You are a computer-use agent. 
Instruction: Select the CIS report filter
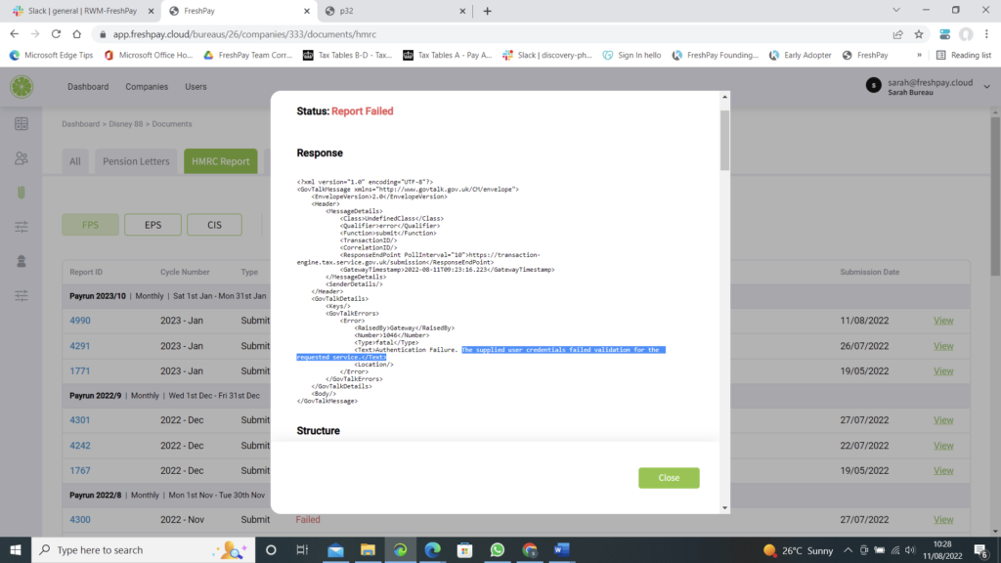coord(214,225)
